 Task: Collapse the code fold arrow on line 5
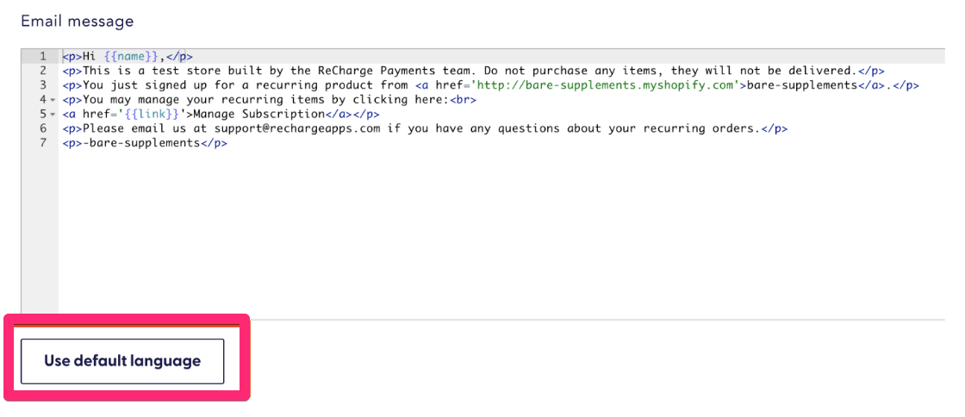[53, 115]
